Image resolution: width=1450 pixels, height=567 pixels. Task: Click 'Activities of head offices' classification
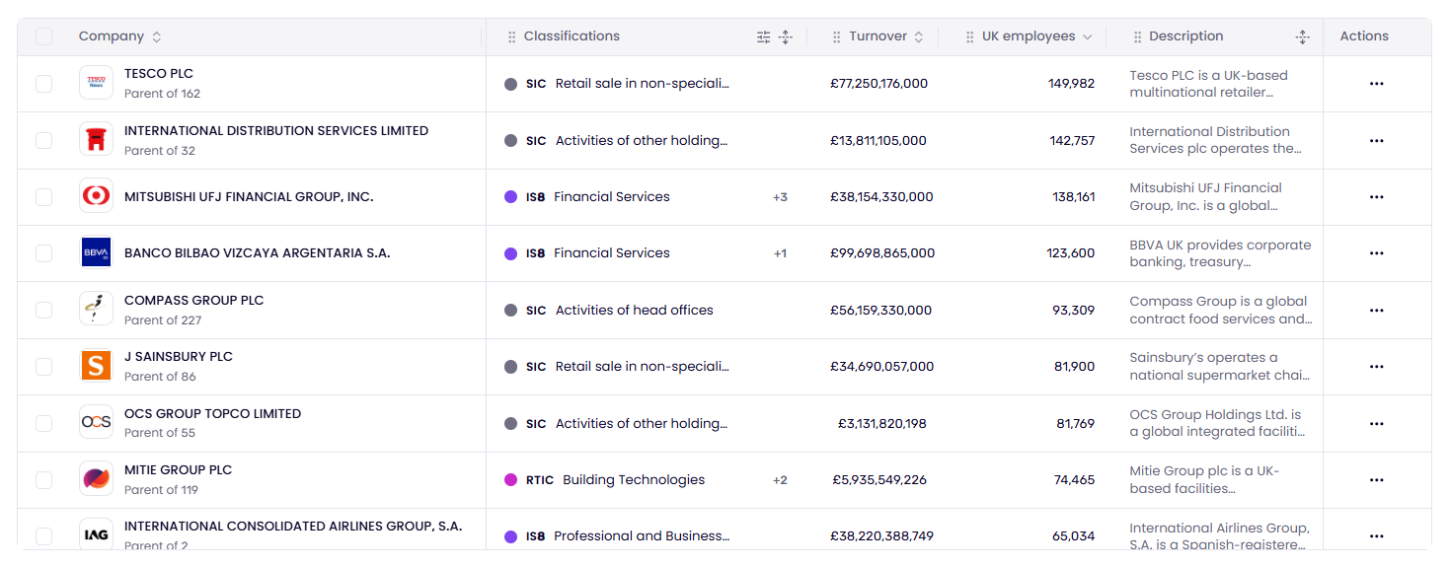634,311
